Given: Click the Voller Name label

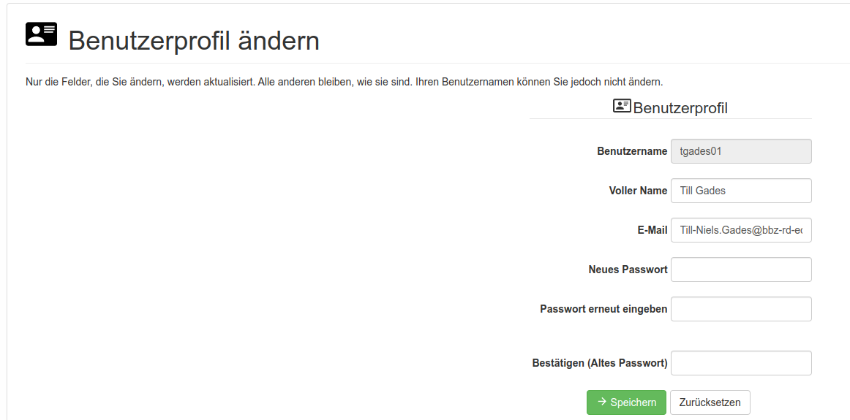Looking at the screenshot, I should coord(638,191).
